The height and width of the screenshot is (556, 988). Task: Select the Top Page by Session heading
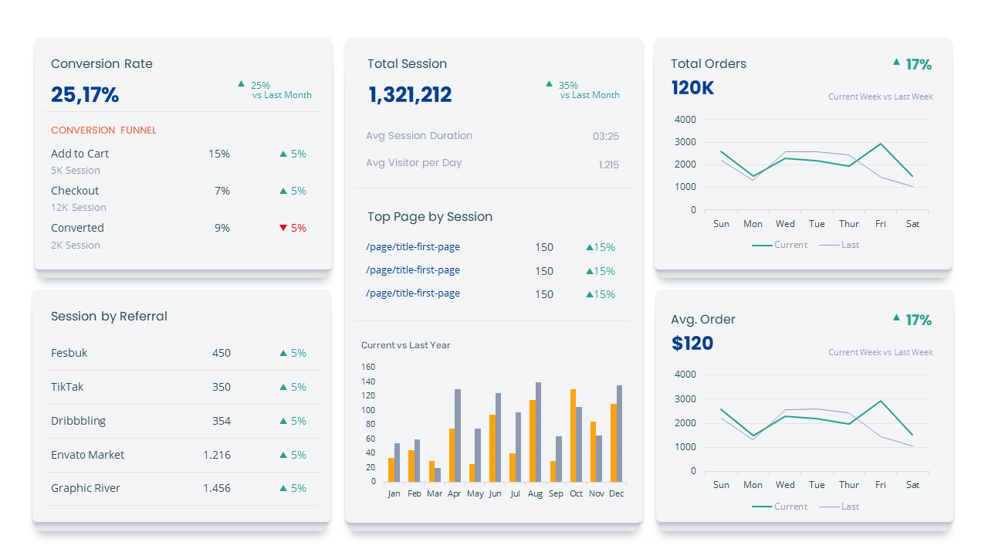coord(430,217)
